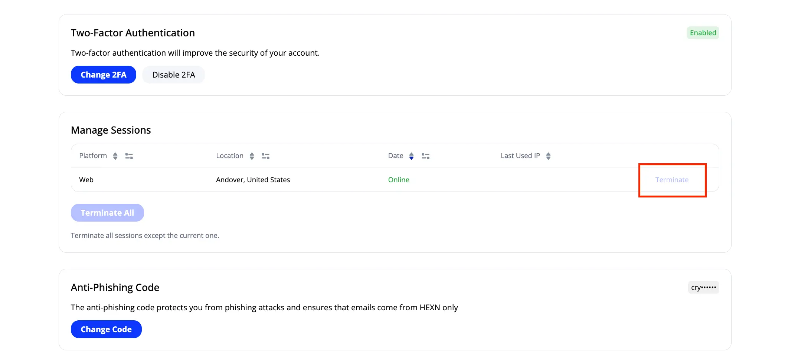Viewport: 798px width, 363px height.
Task: Sort sessions by Last Used IP
Action: pyautogui.click(x=549, y=156)
